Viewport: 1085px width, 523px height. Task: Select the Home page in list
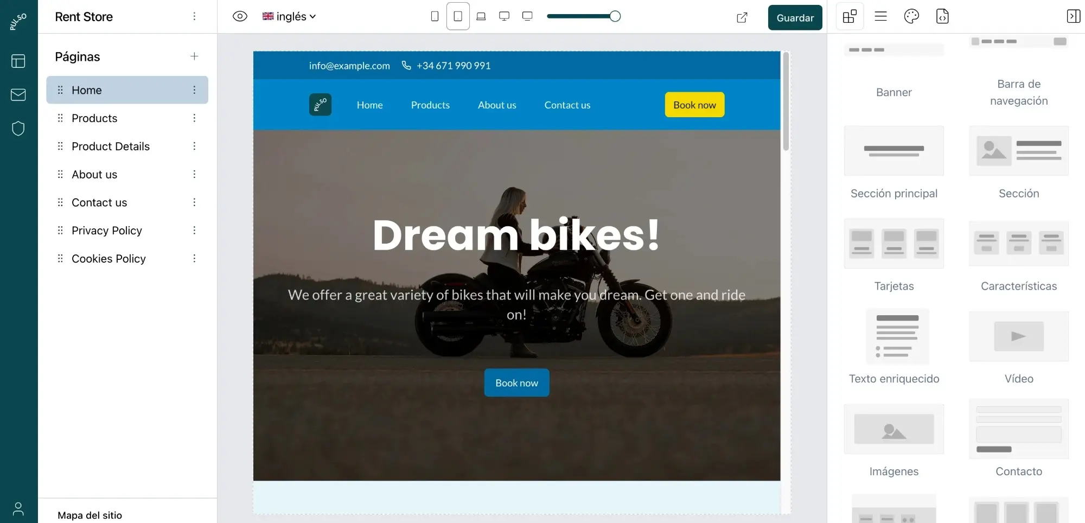coord(127,90)
